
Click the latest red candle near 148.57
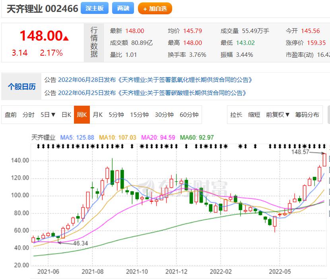(x=324, y=160)
